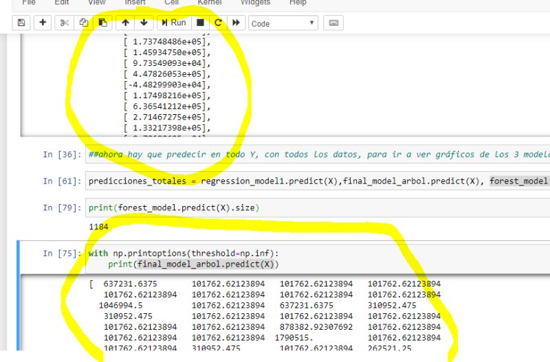Move selected cell up arrow

pyautogui.click(x=125, y=23)
